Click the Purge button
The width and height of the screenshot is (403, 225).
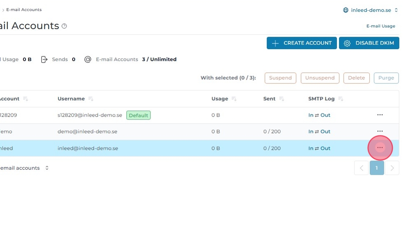(386, 78)
